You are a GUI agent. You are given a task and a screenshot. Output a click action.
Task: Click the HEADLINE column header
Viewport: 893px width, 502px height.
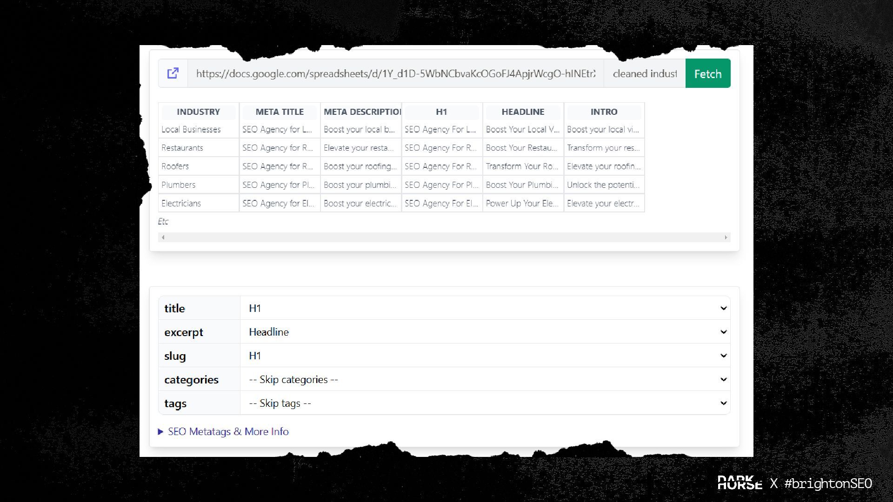pyautogui.click(x=523, y=112)
